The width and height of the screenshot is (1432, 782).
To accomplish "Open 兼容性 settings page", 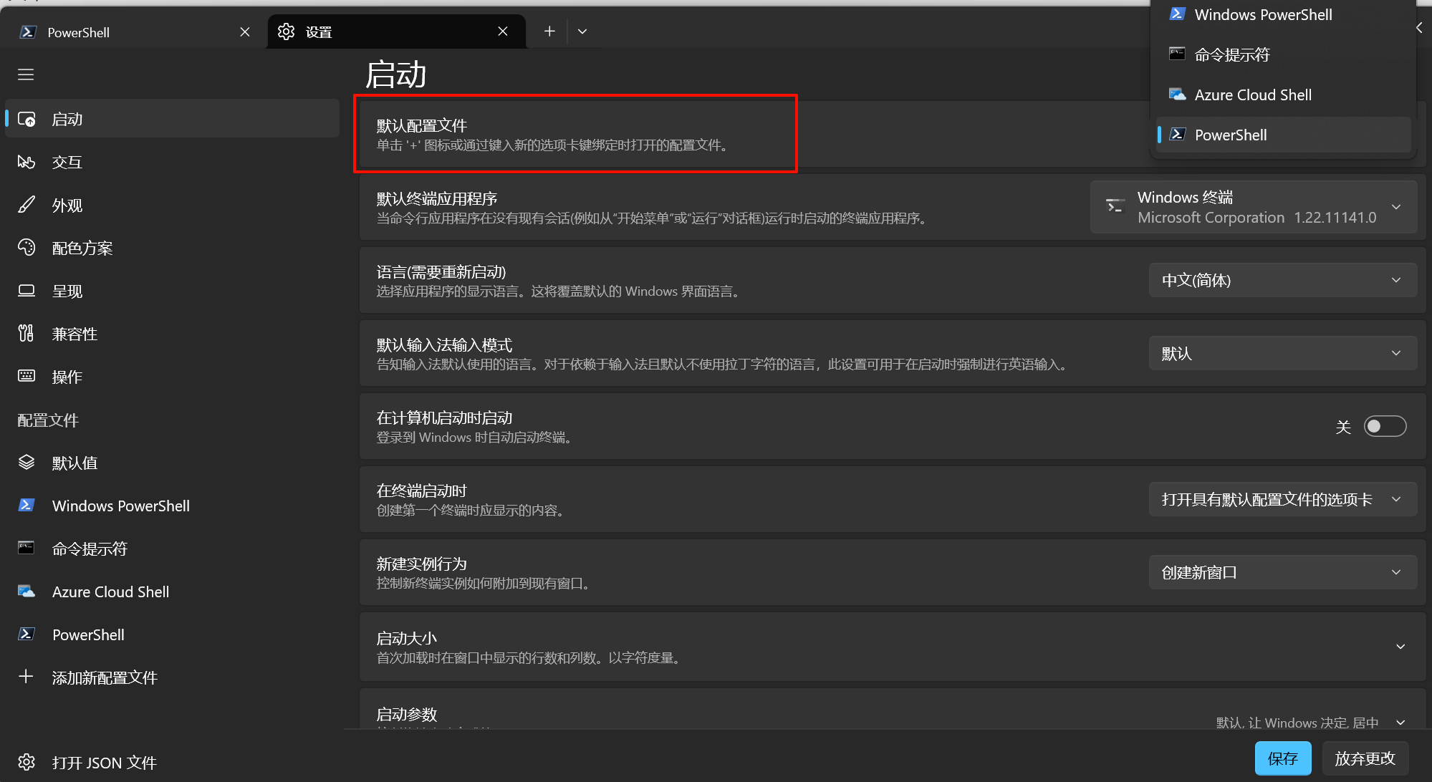I will [x=172, y=334].
